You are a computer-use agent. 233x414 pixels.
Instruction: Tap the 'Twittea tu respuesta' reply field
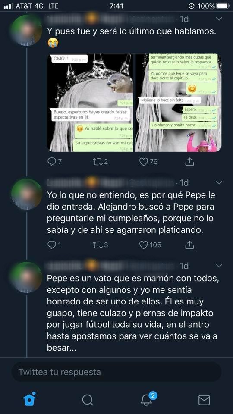click(116, 372)
